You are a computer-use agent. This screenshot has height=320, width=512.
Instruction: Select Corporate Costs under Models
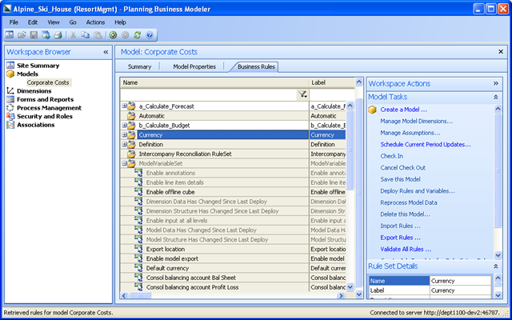[x=48, y=82]
